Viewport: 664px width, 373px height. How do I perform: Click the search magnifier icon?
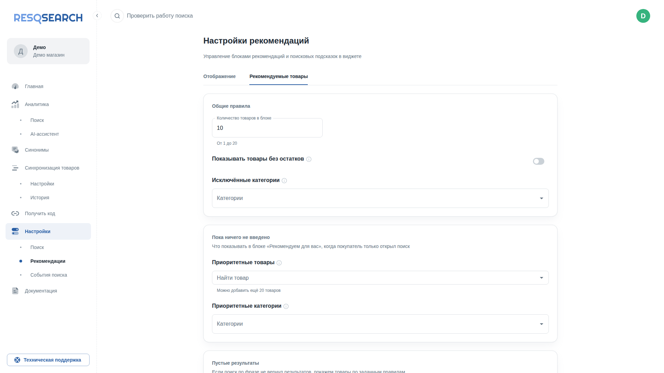(117, 16)
